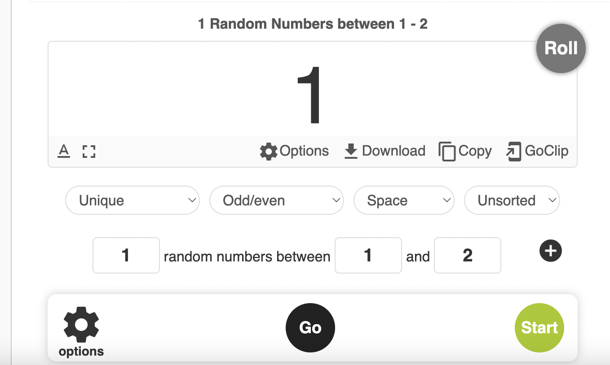
Task: Add another range with plus icon
Action: pyautogui.click(x=551, y=251)
